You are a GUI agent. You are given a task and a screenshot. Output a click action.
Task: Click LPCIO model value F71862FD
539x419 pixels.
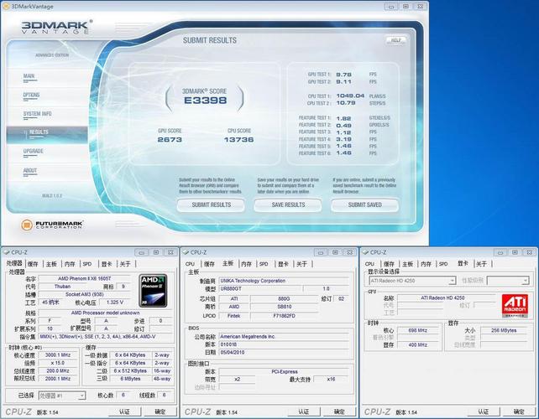(x=285, y=316)
